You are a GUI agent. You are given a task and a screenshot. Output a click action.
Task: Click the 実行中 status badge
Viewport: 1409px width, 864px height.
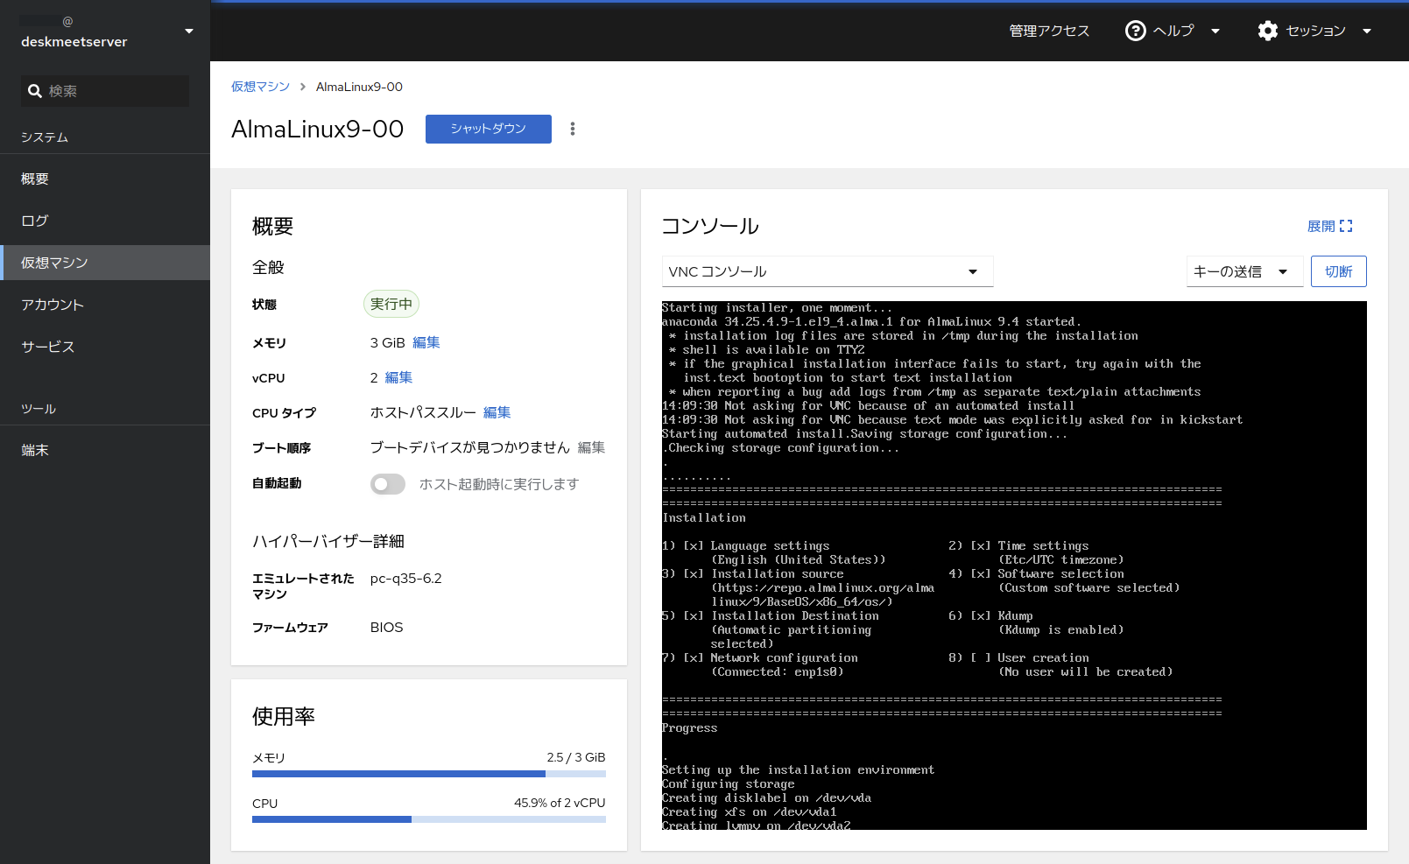tap(391, 304)
